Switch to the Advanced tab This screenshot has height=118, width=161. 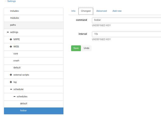pos(101,11)
